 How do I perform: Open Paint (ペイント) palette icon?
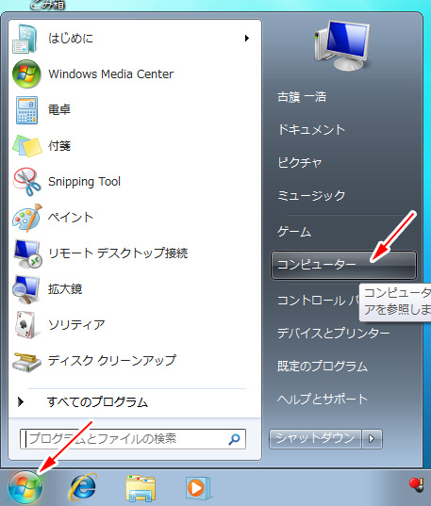[x=27, y=217]
